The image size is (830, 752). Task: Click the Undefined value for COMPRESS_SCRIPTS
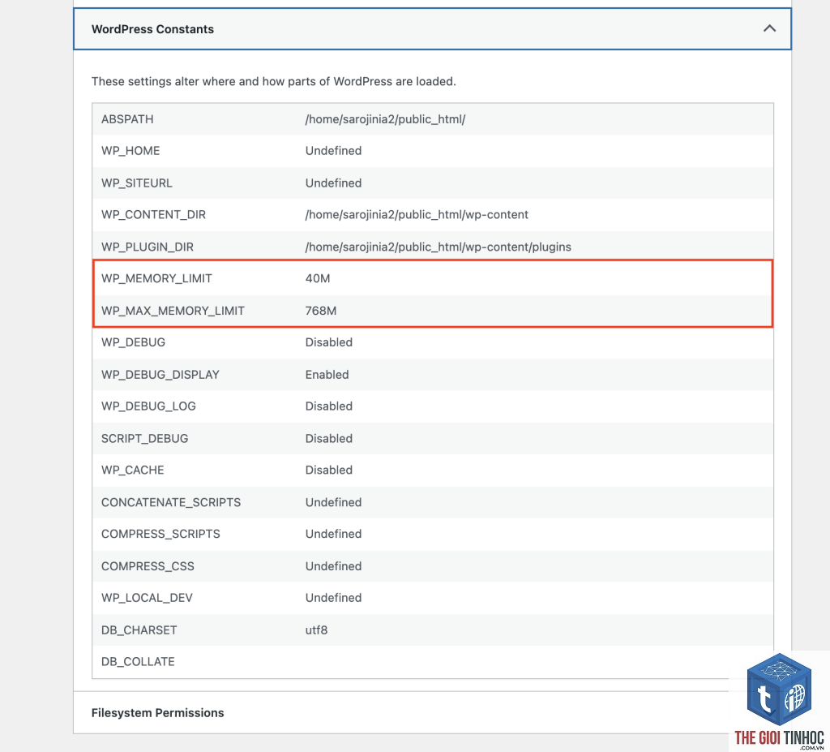coord(333,535)
